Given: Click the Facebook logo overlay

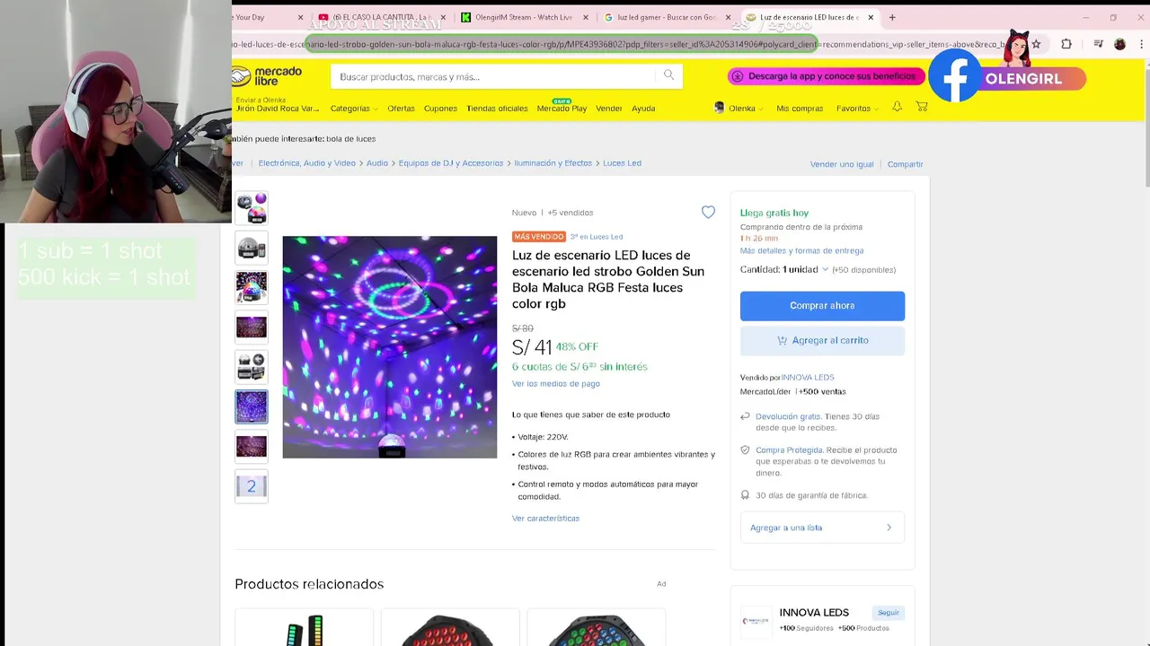Looking at the screenshot, I should tap(955, 76).
